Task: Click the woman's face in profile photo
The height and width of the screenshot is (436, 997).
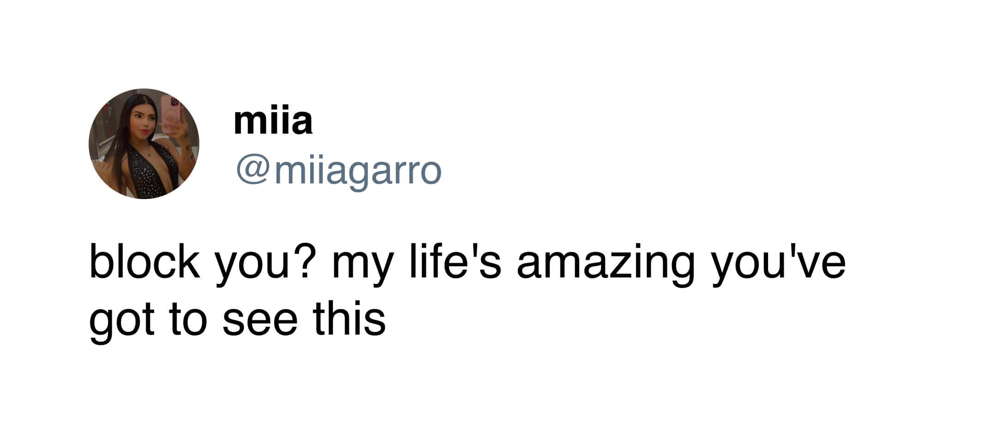Action: coord(140,124)
